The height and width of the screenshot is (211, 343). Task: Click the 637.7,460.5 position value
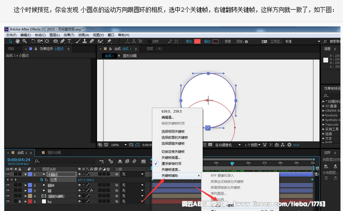coord(86,180)
